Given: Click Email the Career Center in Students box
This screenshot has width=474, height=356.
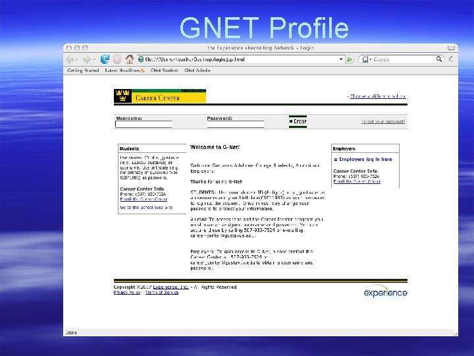Looking at the screenshot, I should click(144, 199).
